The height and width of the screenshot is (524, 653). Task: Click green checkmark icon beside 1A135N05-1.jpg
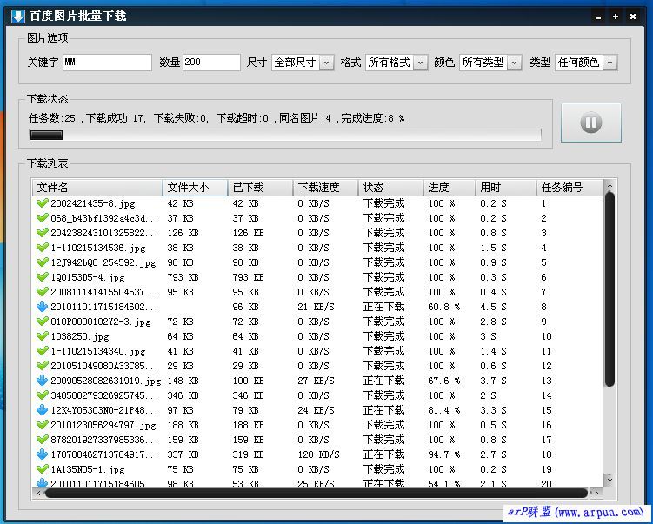tap(42, 469)
